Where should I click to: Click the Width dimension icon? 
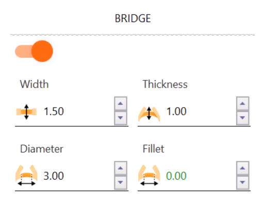pos(26,112)
